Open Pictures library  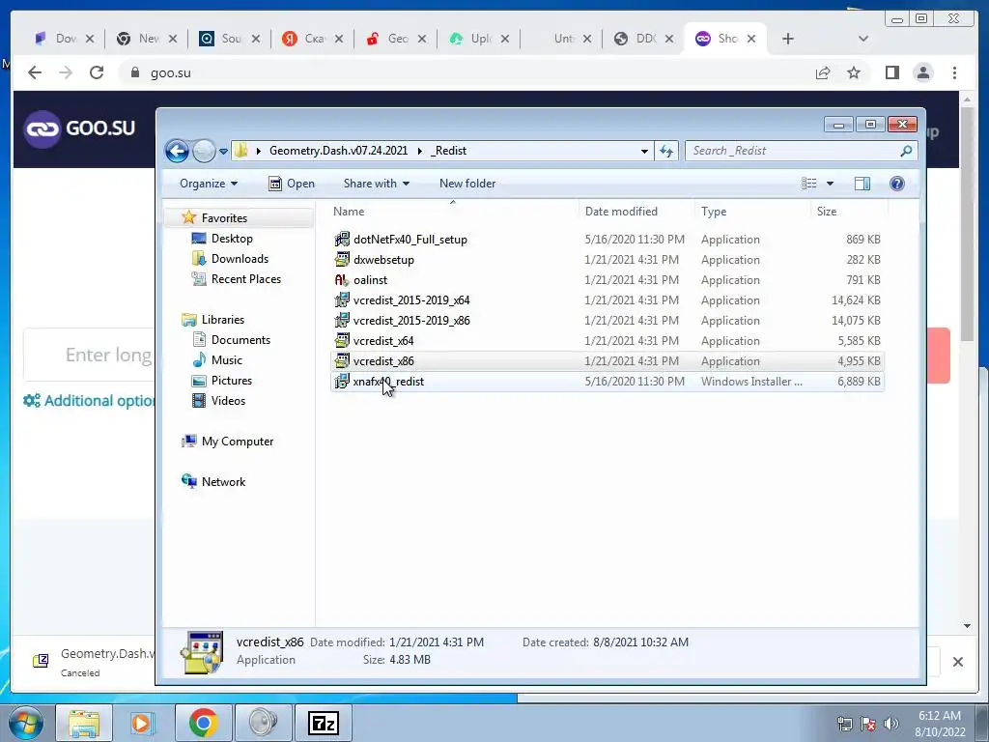click(x=231, y=381)
